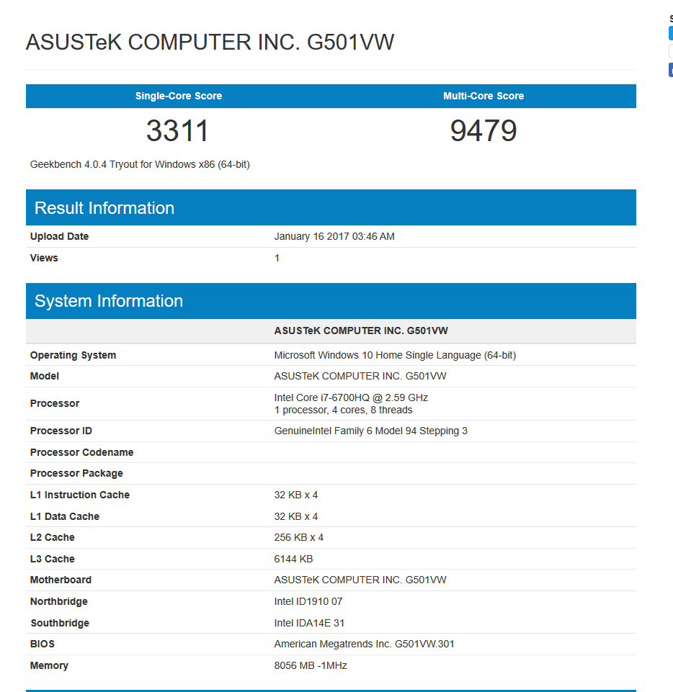Click the System Information section header
673x692 pixels.
click(109, 301)
